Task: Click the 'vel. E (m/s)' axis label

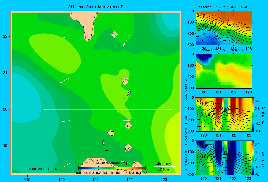Action: pyautogui.click(x=263, y=159)
